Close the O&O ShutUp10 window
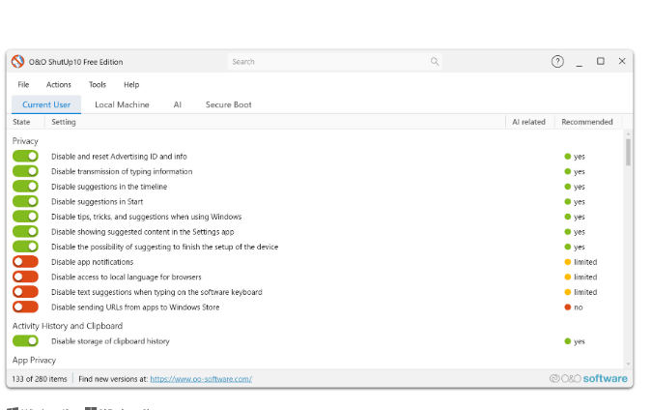The width and height of the screenshot is (652, 410). 622,61
